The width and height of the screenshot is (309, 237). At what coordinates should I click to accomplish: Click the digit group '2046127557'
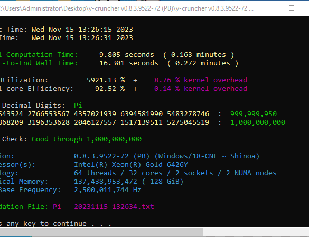(x=95, y=122)
